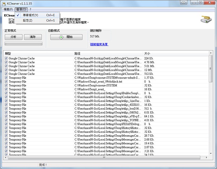
Task: Sort by the 大小 column header
Action: (176, 54)
